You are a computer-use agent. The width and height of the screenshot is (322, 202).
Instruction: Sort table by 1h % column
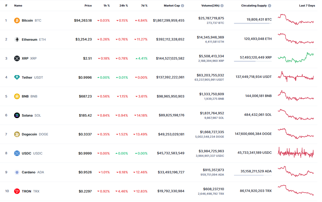(107, 6)
